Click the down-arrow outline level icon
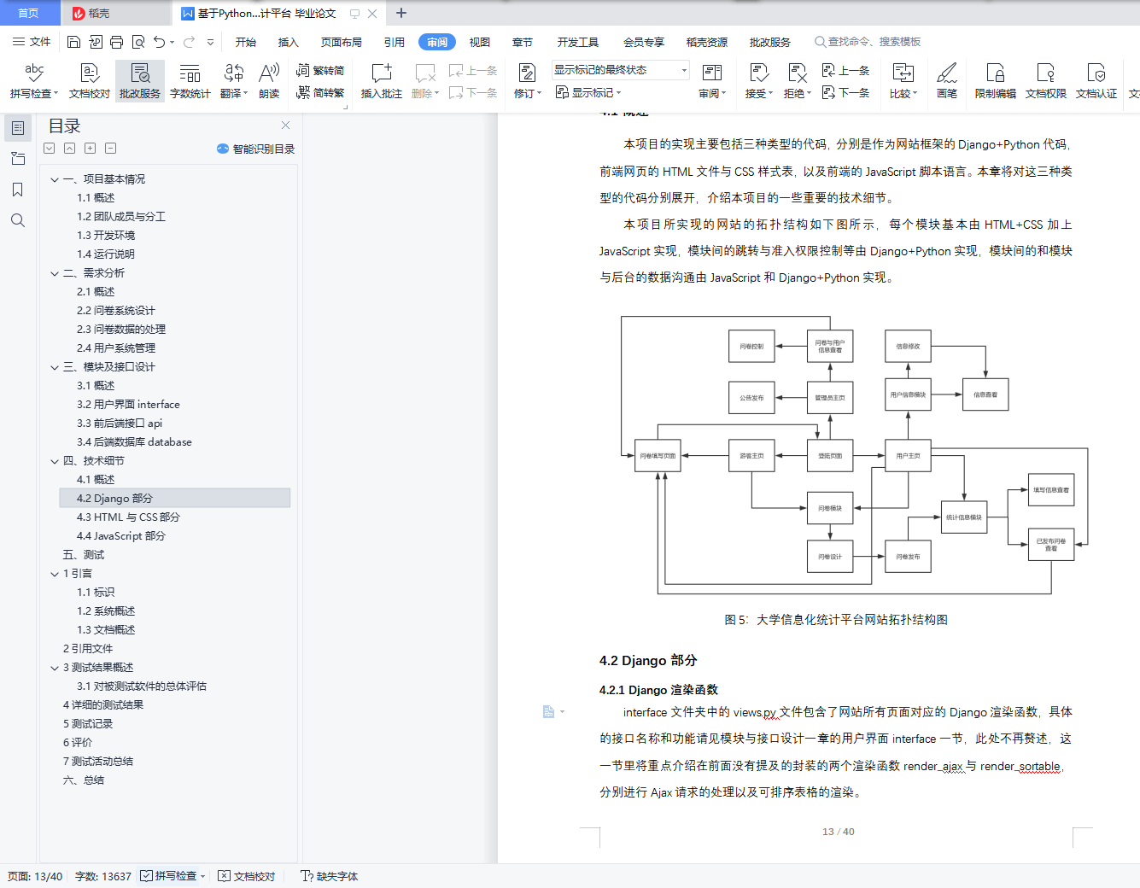Screen dimensions: 1140x888 (49, 149)
